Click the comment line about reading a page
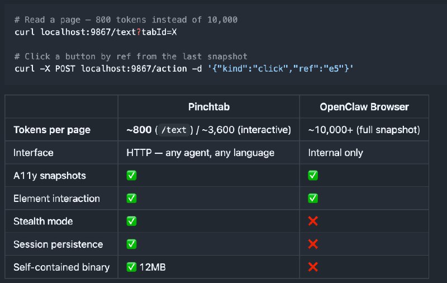Screen dimensions: 447x283 pos(126,20)
